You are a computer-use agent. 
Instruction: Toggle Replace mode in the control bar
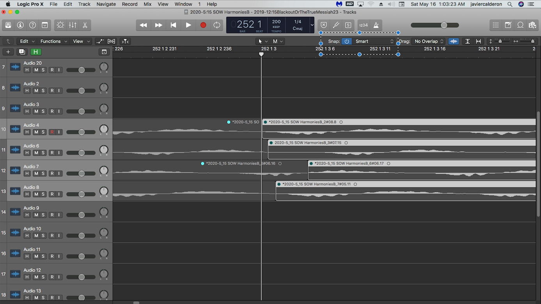click(324, 25)
